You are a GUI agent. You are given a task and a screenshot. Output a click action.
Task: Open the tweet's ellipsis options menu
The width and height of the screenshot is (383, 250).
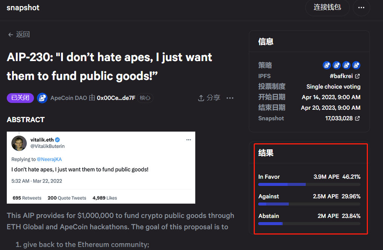tap(188, 139)
